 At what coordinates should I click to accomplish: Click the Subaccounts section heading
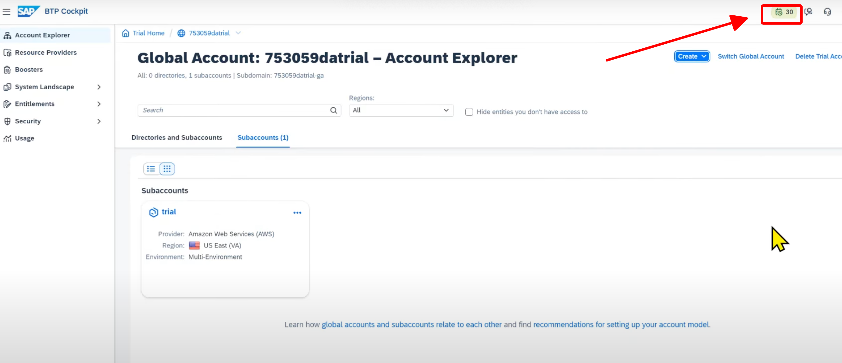pos(165,190)
